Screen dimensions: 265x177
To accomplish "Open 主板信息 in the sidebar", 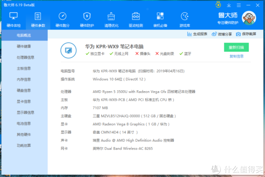I will tap(24, 68).
